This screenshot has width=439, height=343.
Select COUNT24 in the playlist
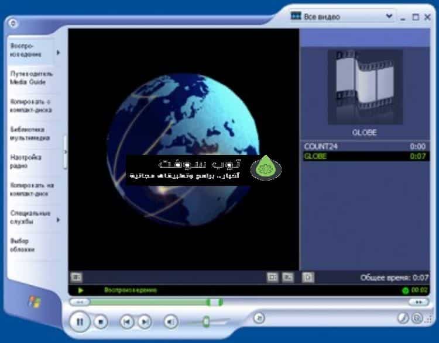365,146
